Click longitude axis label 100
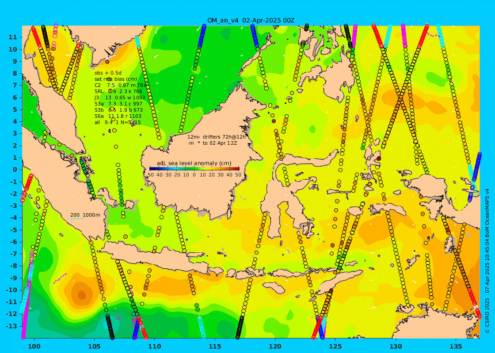 click(x=34, y=346)
